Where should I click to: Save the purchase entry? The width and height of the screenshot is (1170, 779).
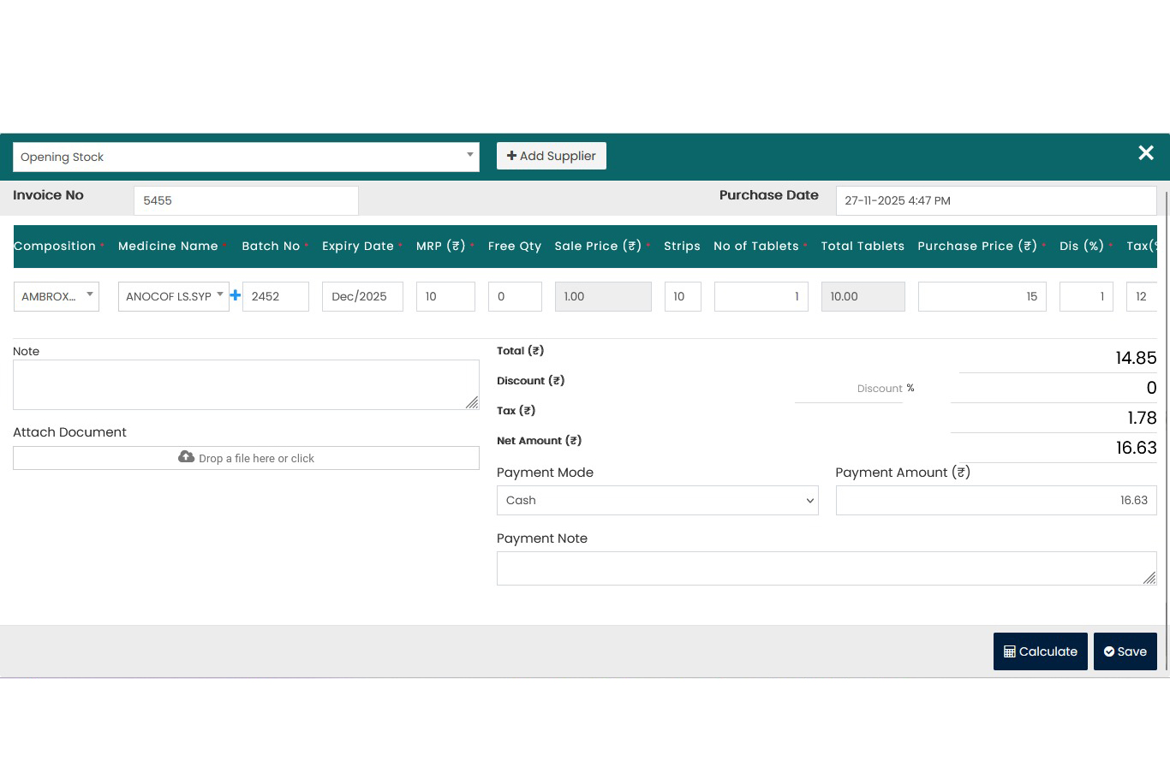[x=1125, y=651]
